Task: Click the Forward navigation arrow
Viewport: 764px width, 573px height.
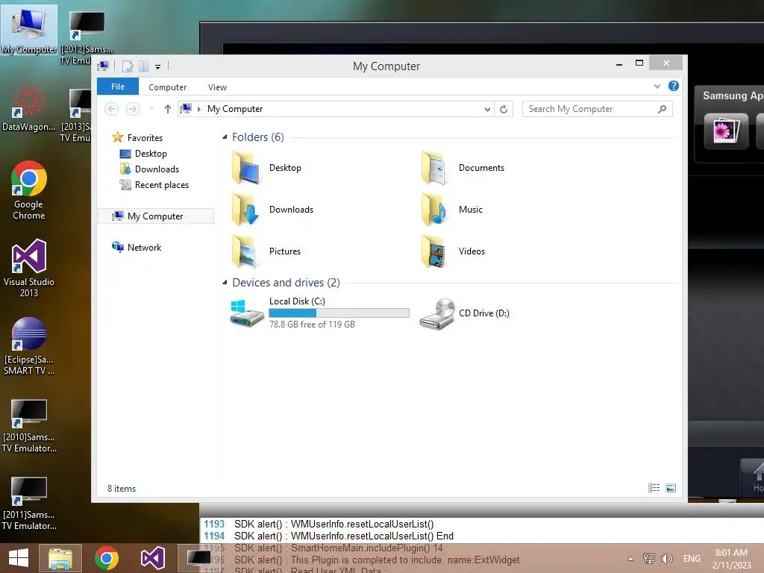Action: coord(133,109)
